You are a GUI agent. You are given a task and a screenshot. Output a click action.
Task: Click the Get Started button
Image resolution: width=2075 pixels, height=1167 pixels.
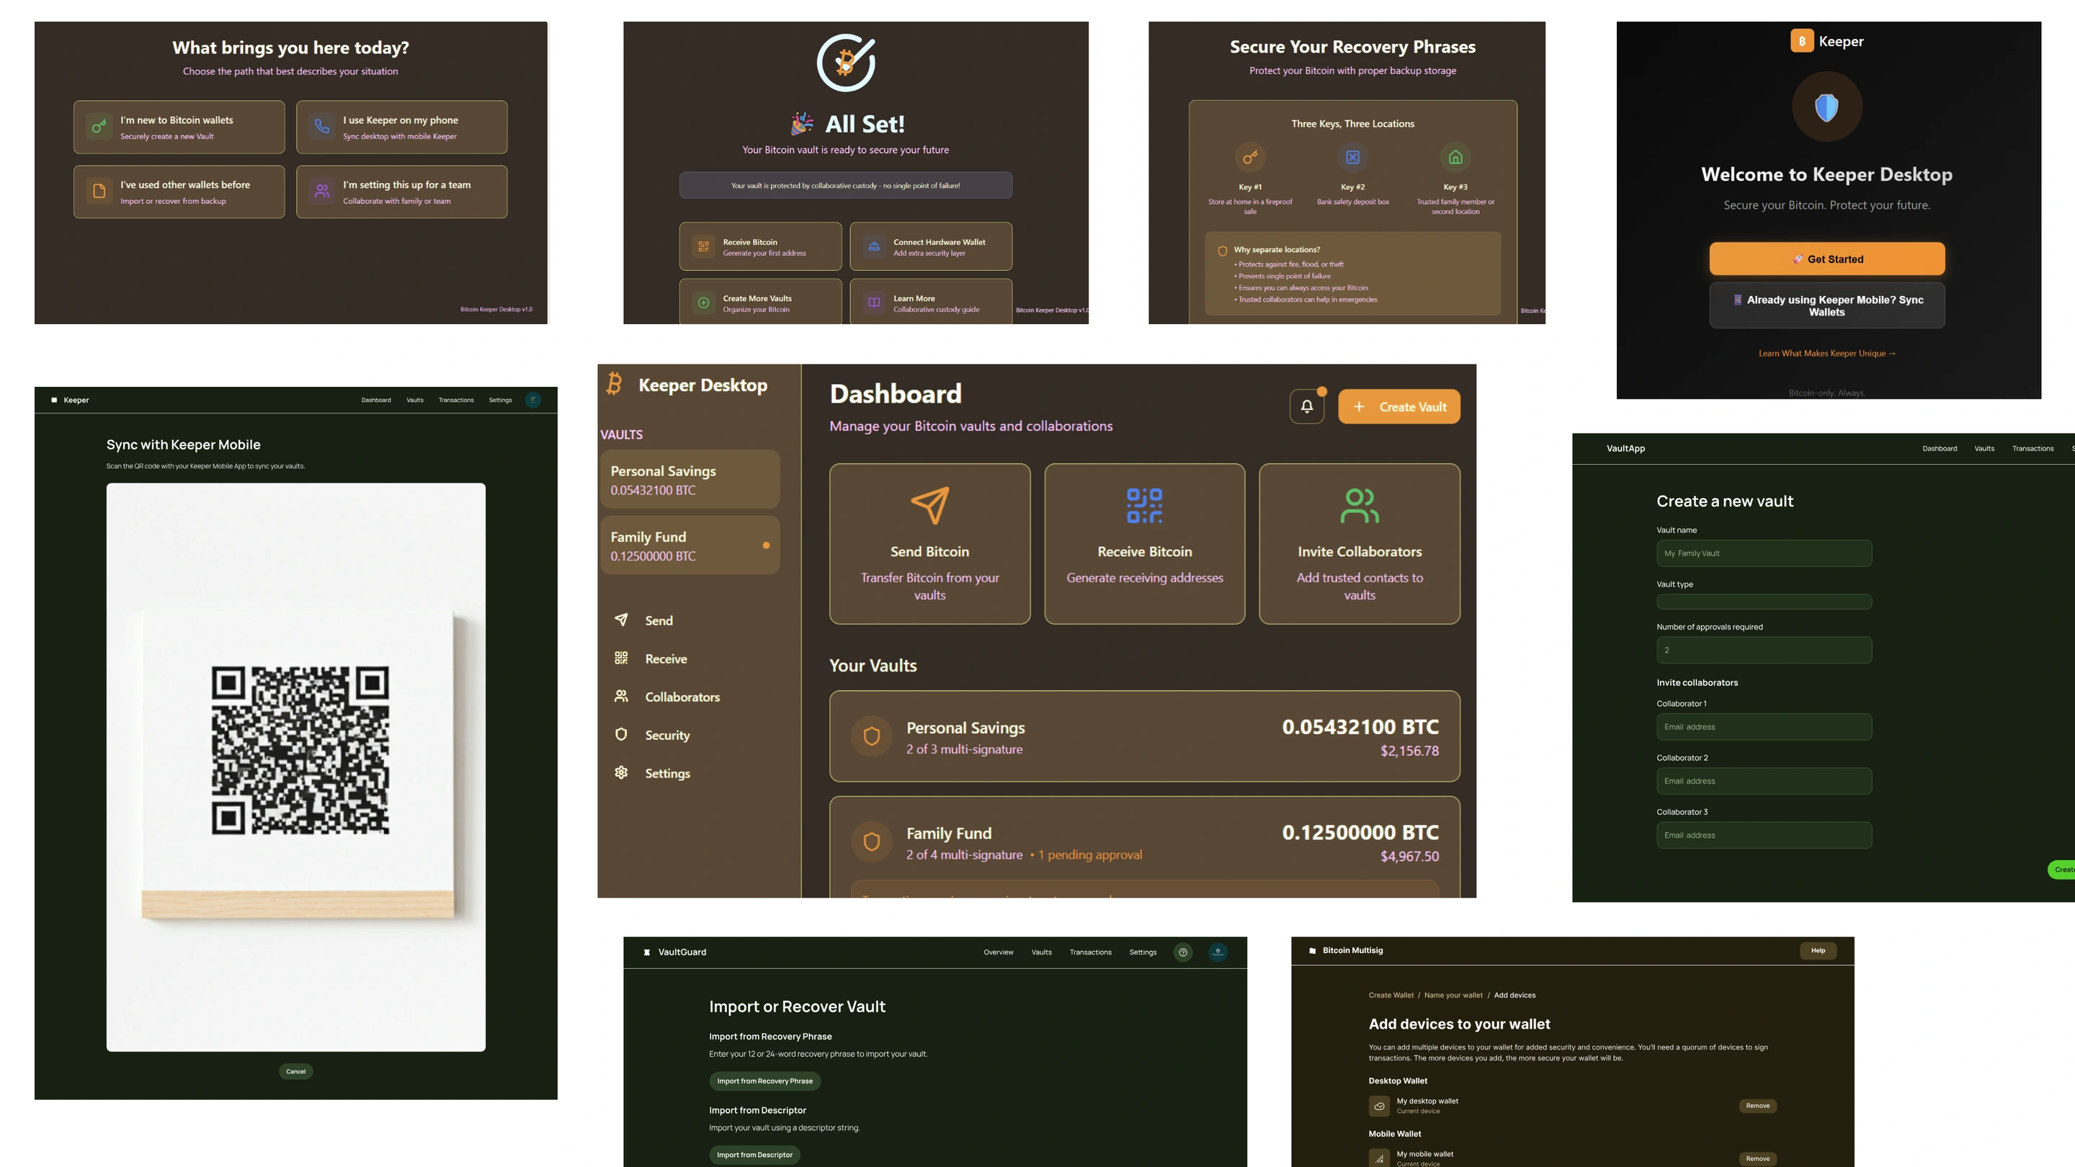pos(1827,259)
